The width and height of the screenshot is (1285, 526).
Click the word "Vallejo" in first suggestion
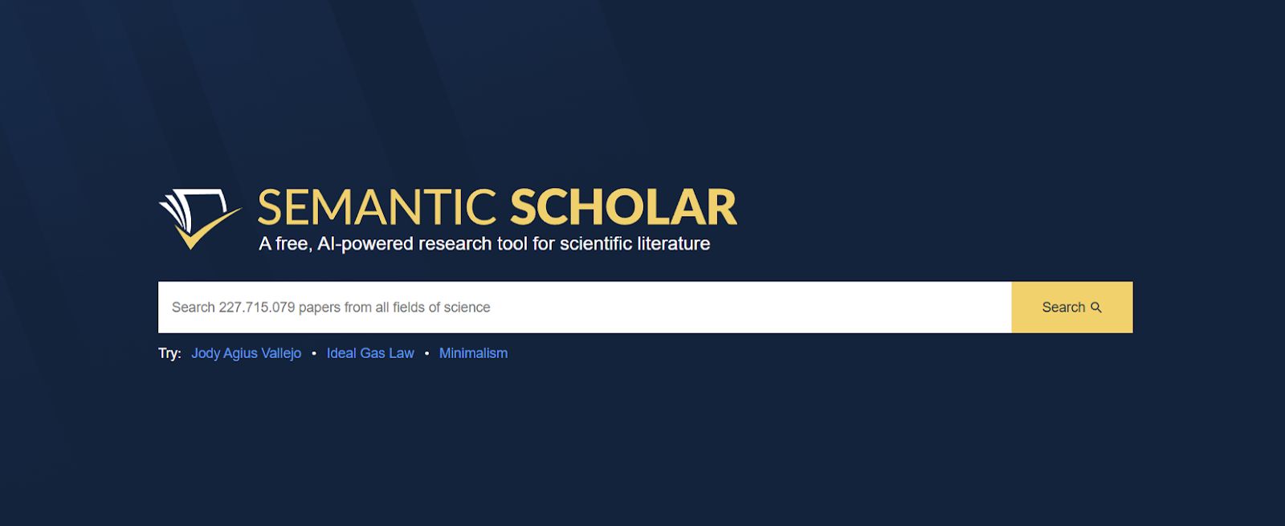[281, 353]
